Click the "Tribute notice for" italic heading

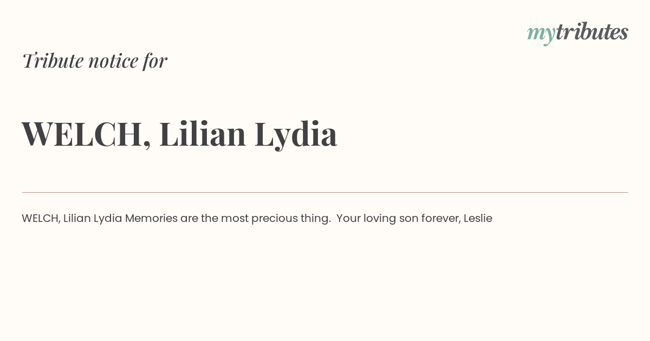(x=94, y=61)
